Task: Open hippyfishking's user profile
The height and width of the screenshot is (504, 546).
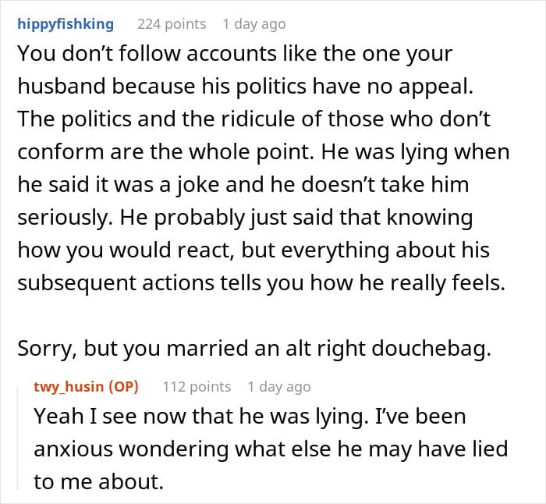Action: coord(66,24)
